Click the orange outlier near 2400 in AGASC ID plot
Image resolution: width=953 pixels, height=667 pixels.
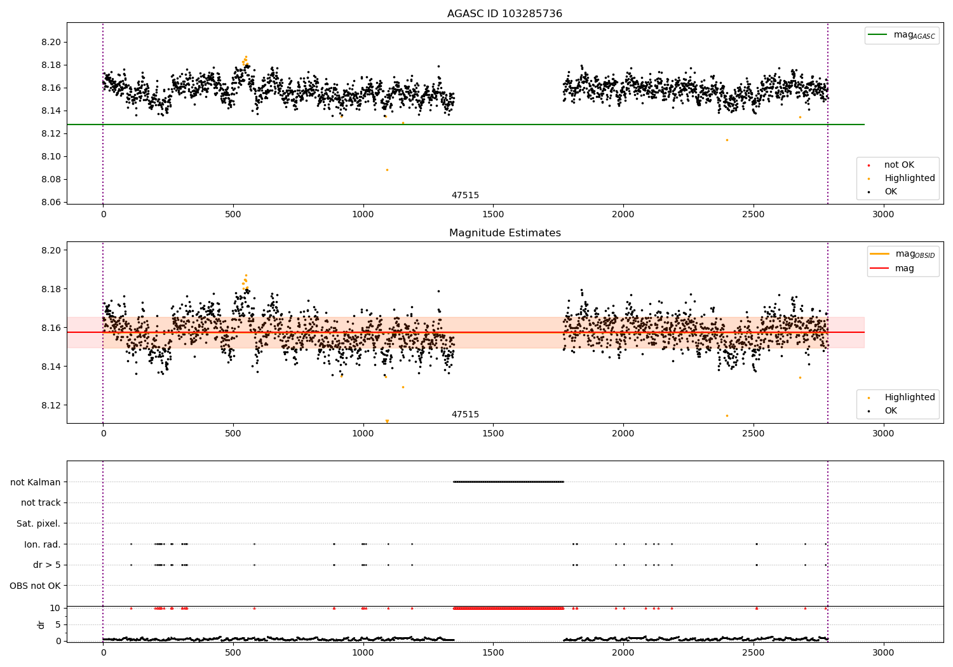[x=727, y=140]
